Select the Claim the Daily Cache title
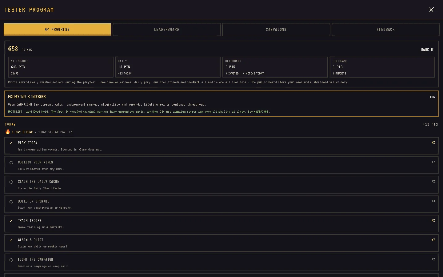This screenshot has width=443, height=277. point(38,182)
